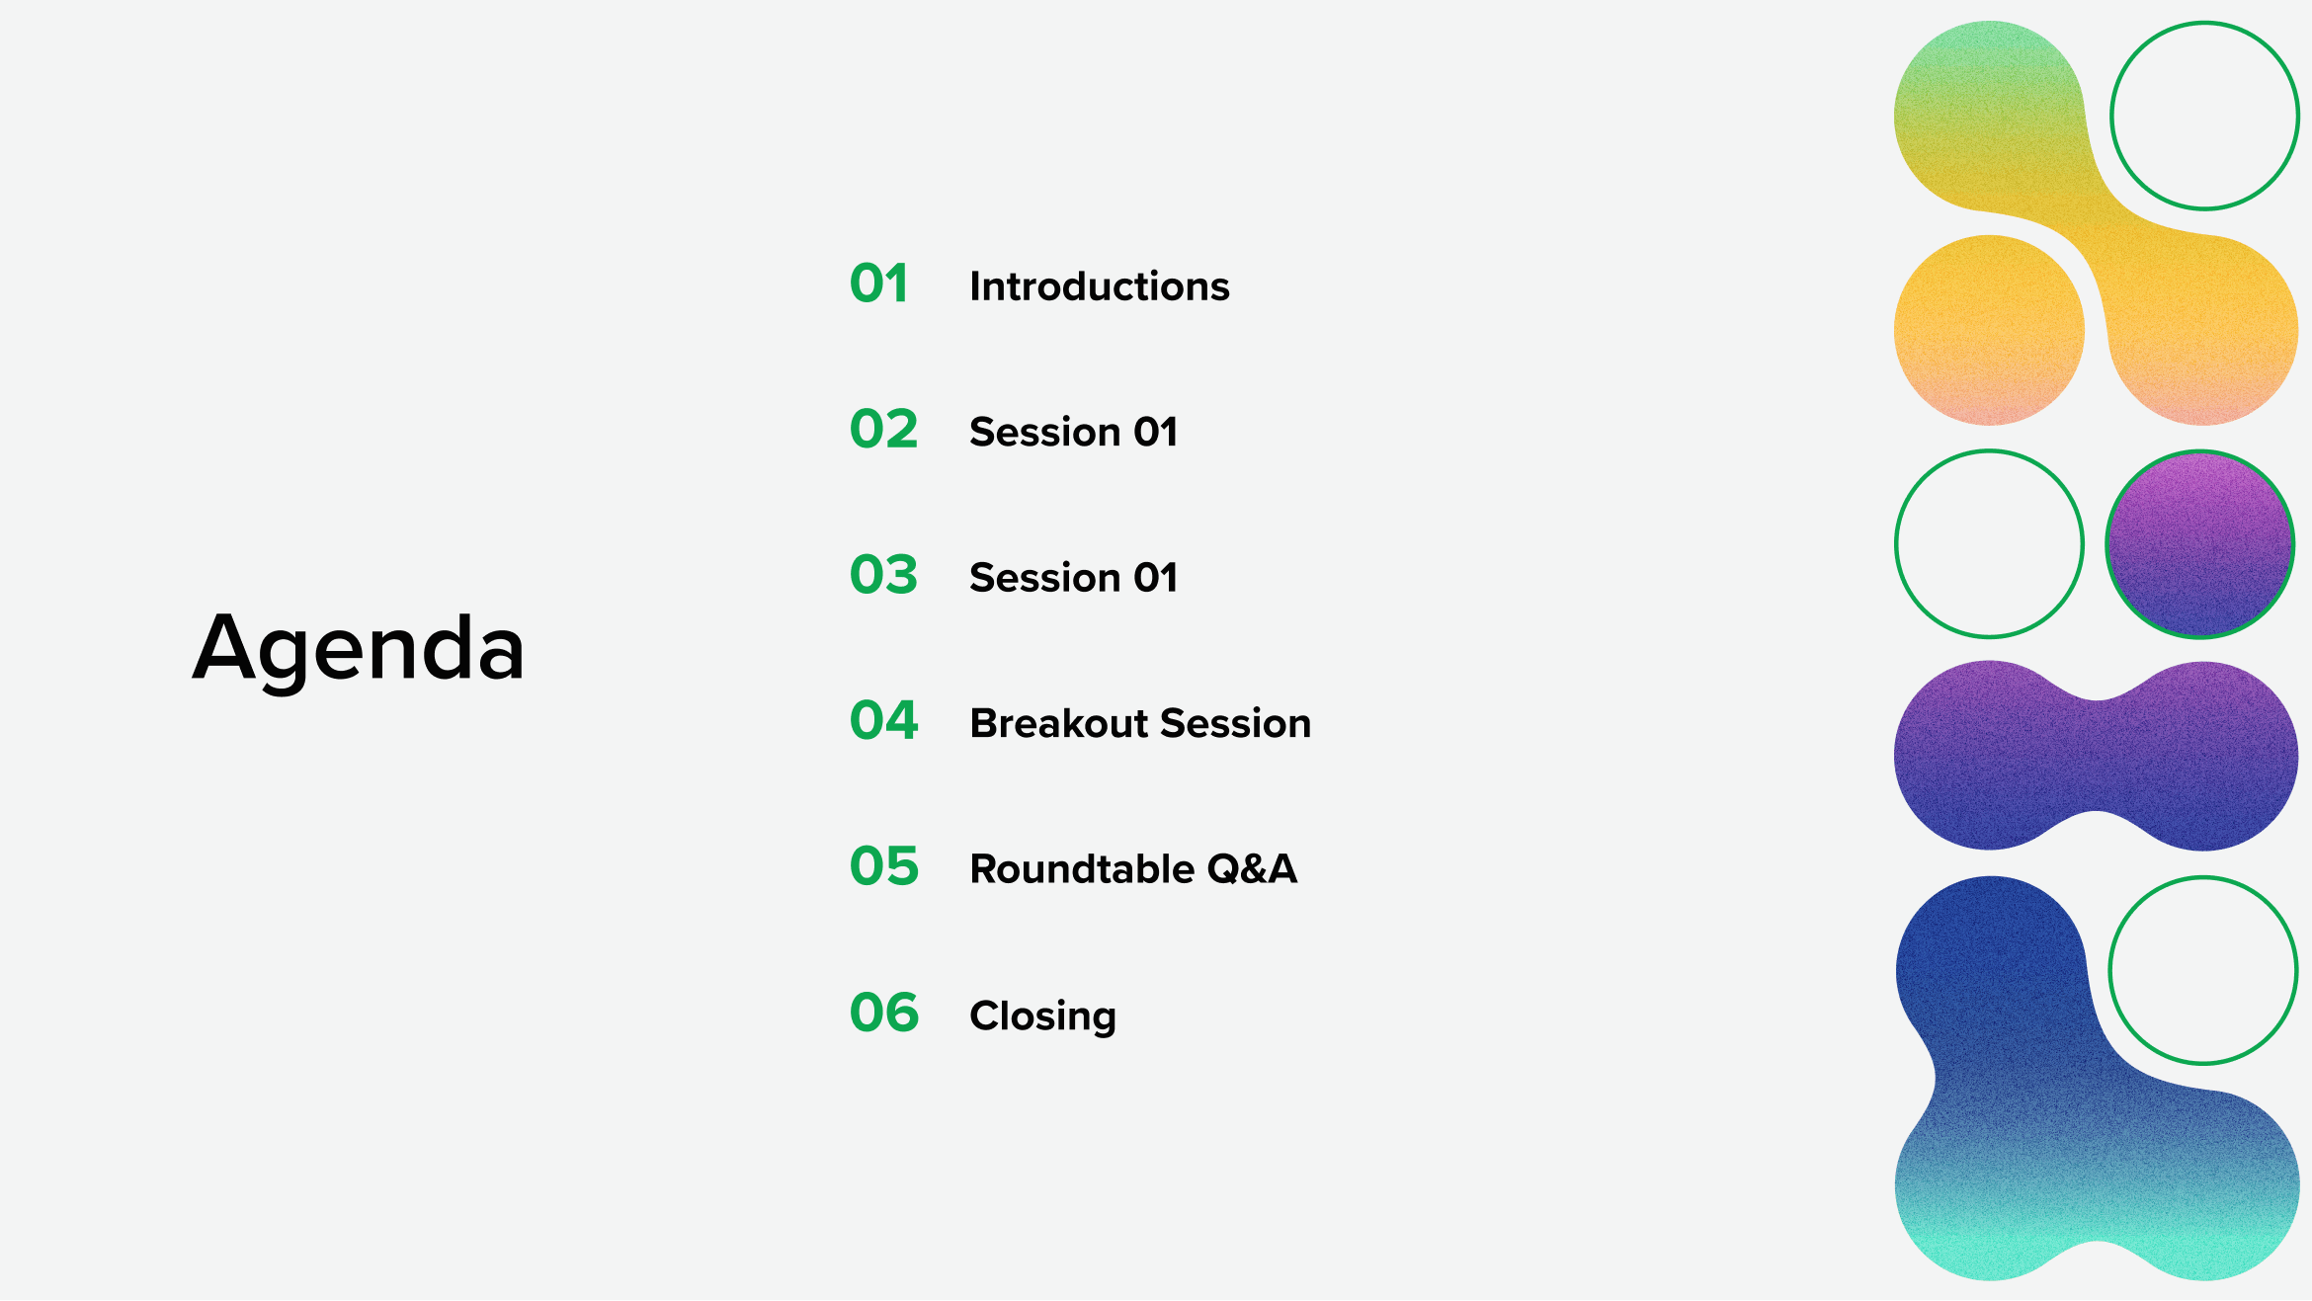The image size is (2312, 1301).
Task: Click the purple peanut-shaped blob
Action: tap(2096, 756)
